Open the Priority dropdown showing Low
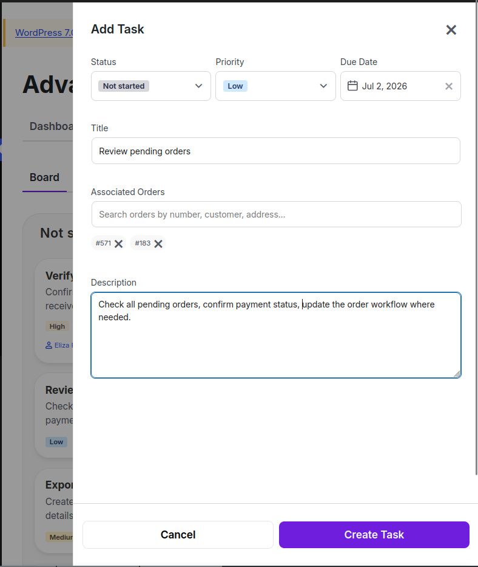The image size is (478, 567). tap(275, 86)
